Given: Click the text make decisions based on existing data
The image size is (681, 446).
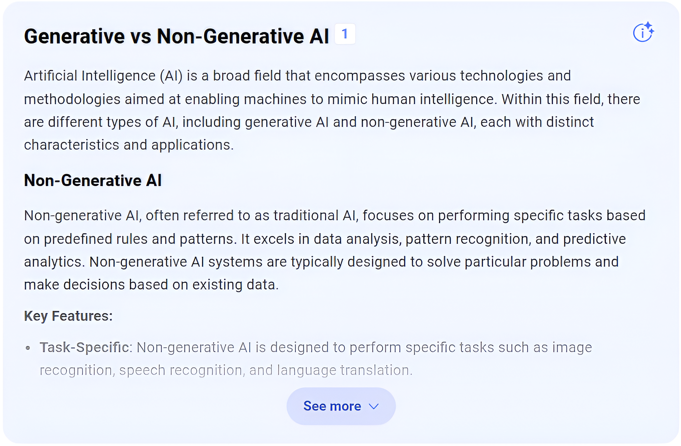Looking at the screenshot, I should tap(151, 285).
